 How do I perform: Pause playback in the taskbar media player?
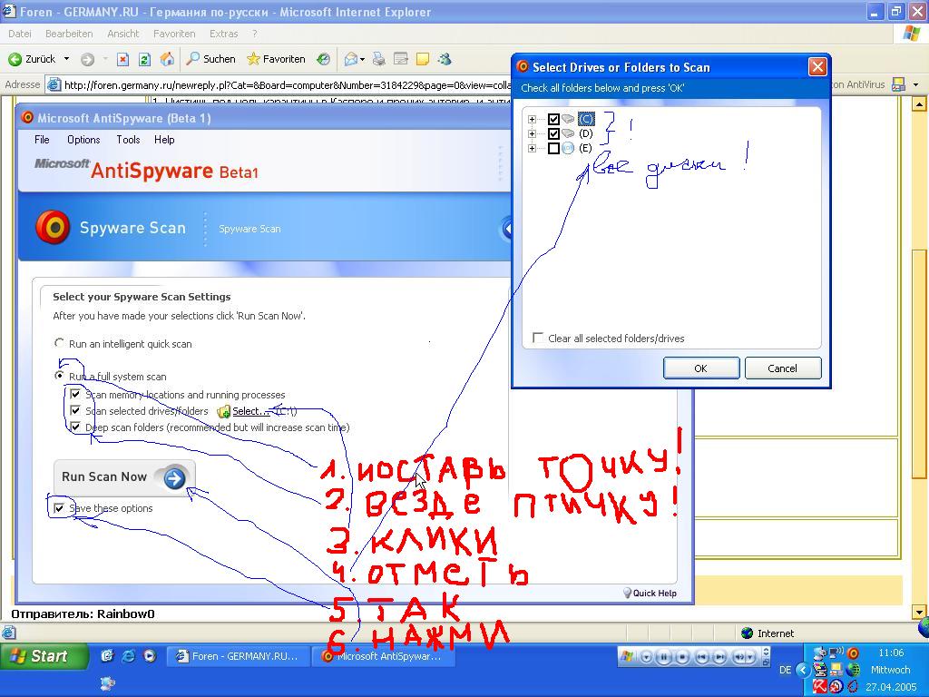click(x=663, y=657)
